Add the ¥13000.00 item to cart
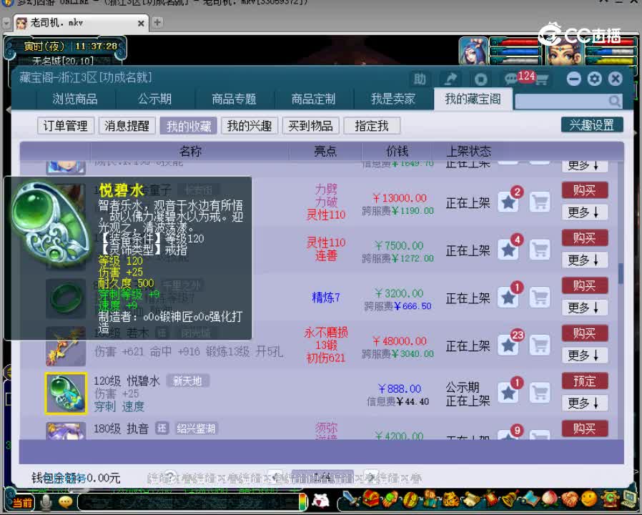Screen dimensions: 642x515 (540, 202)
